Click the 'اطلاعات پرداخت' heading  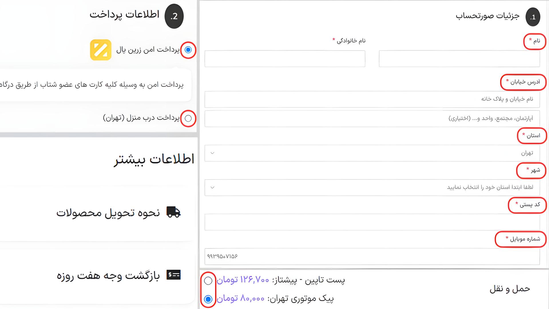coord(124,14)
